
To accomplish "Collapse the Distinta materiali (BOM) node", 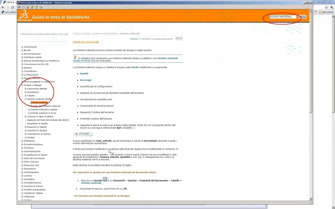I will [x=26, y=99].
